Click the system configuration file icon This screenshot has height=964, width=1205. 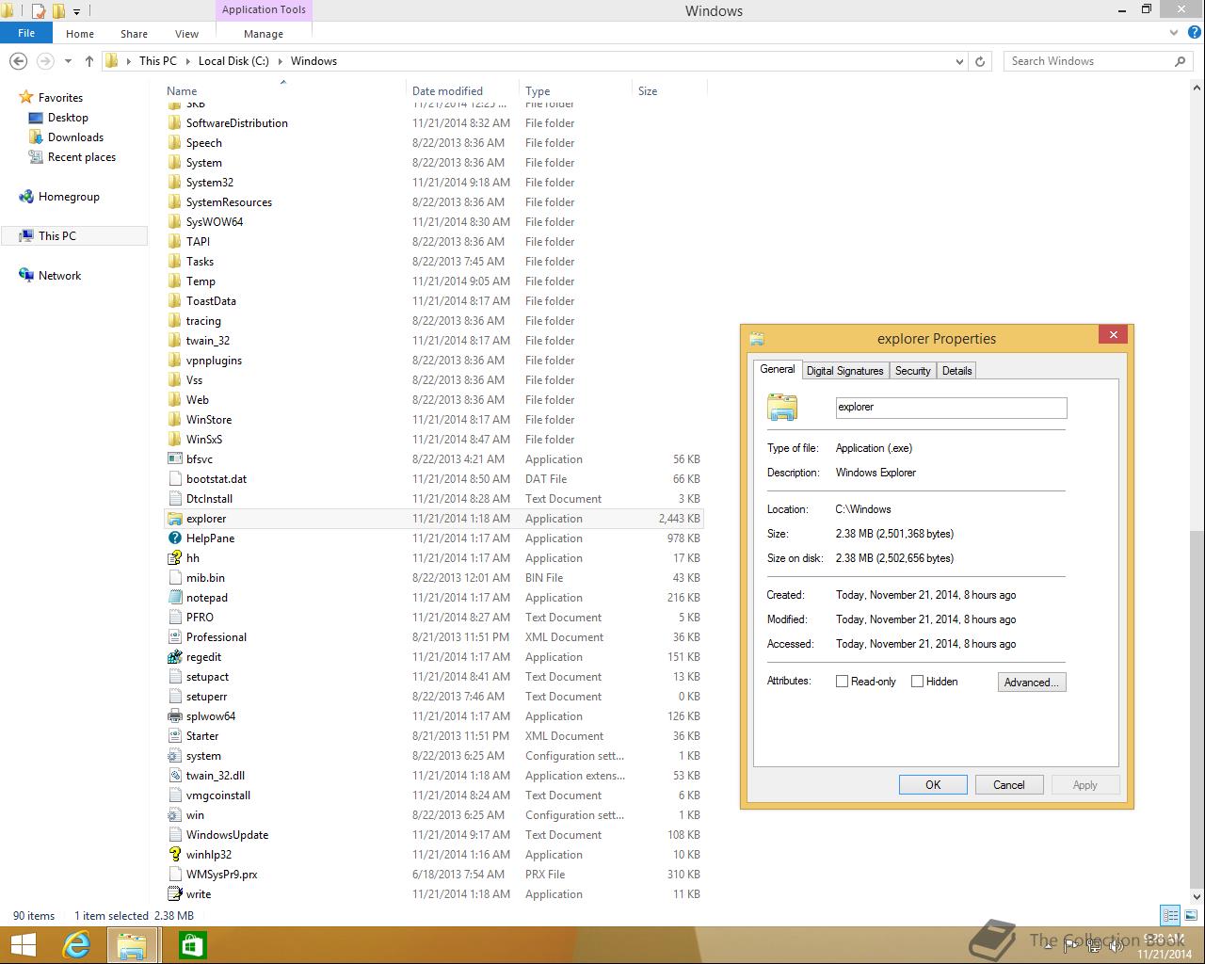pos(174,756)
